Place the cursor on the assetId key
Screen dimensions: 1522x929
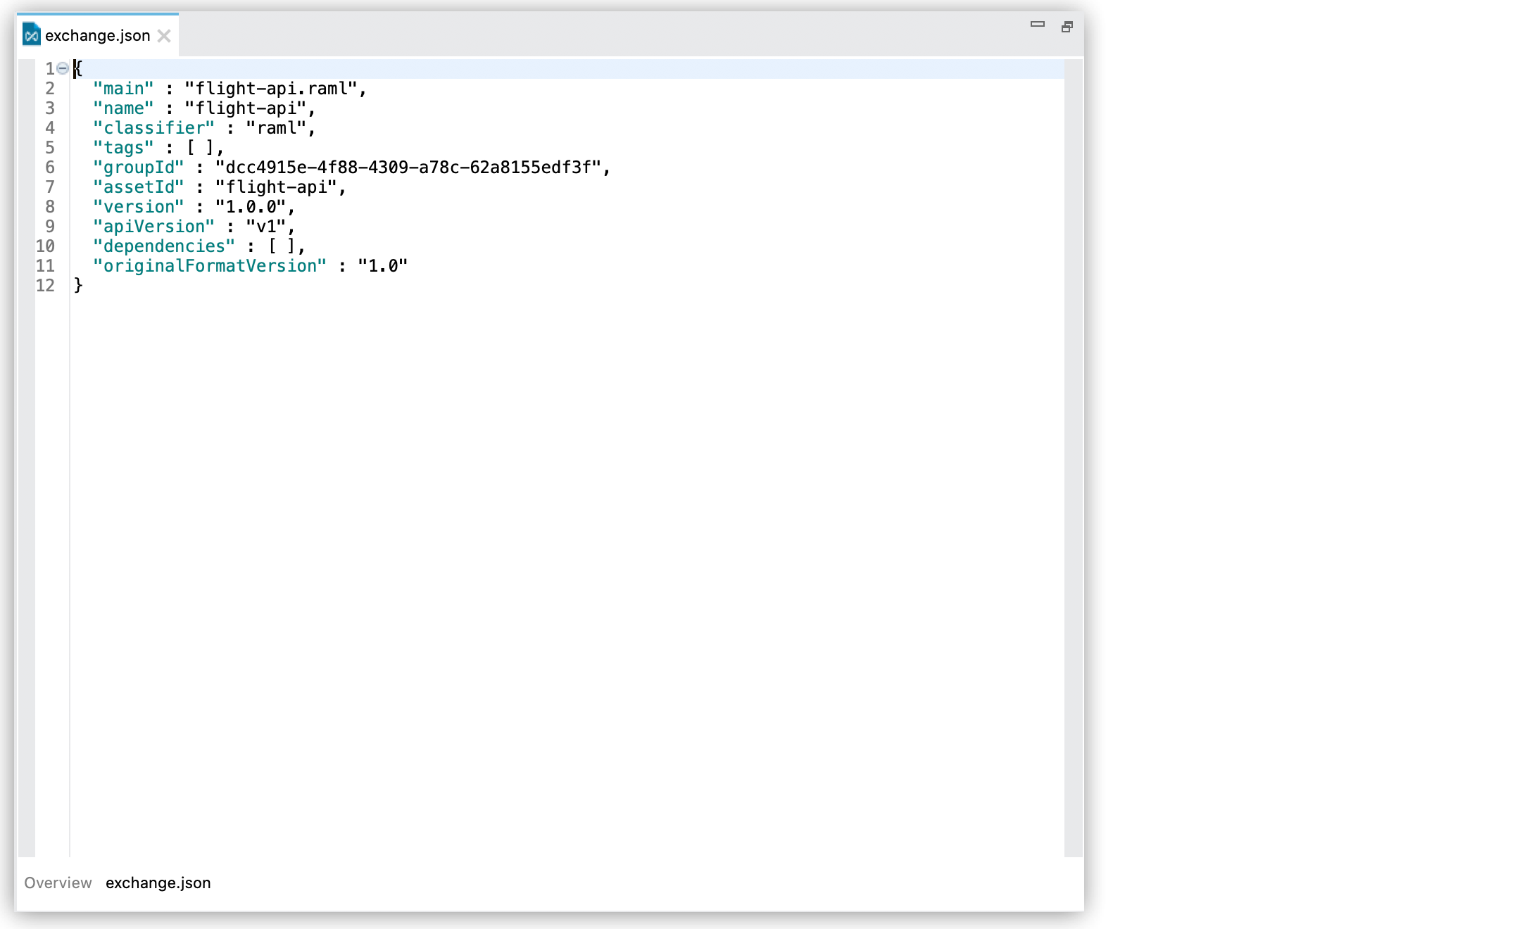click(138, 187)
